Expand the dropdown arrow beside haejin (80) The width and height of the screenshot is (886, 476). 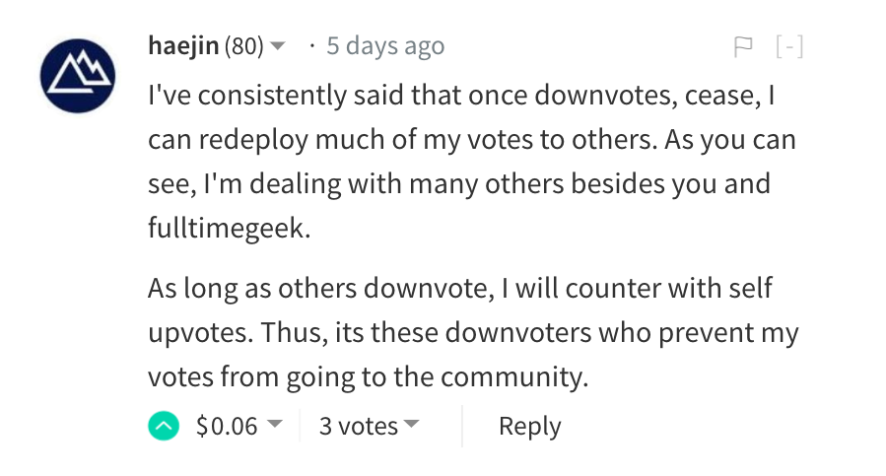[x=278, y=46]
